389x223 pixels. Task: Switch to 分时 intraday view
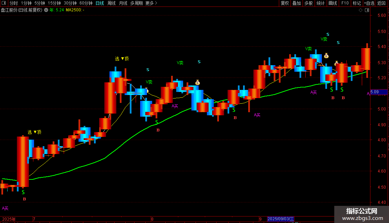pyautogui.click(x=14, y=3)
